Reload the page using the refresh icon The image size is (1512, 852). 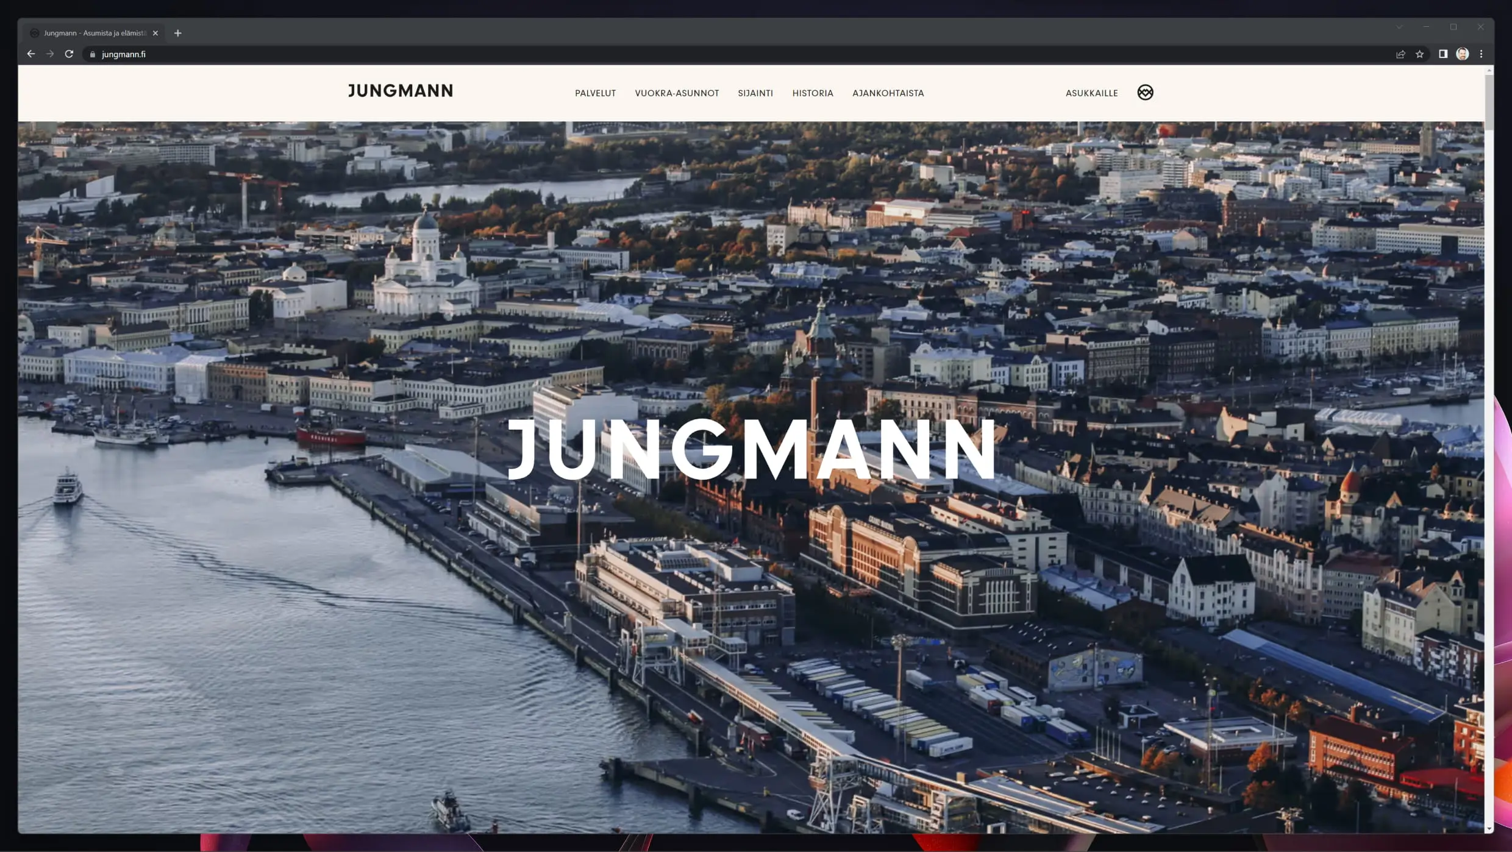tap(69, 54)
